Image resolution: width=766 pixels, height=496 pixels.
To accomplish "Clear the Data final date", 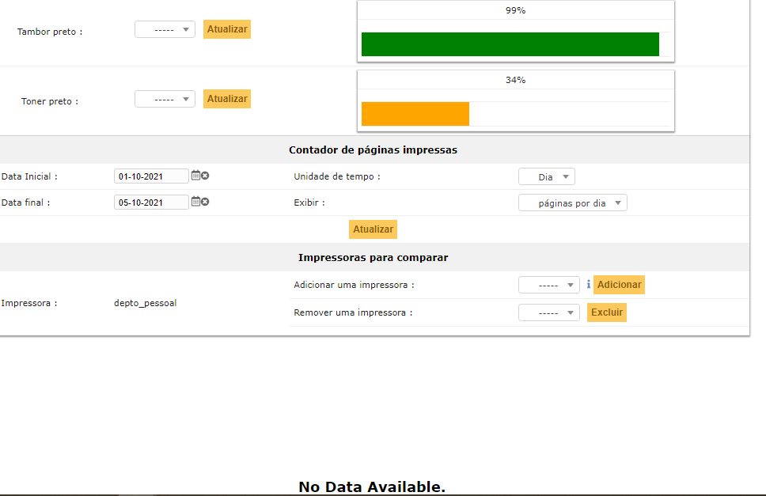I will pyautogui.click(x=205, y=202).
